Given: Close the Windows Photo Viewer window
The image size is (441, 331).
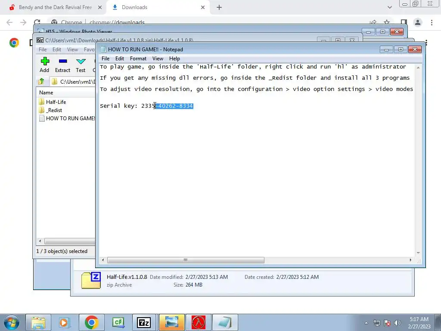Looking at the screenshot, I should click(397, 32).
